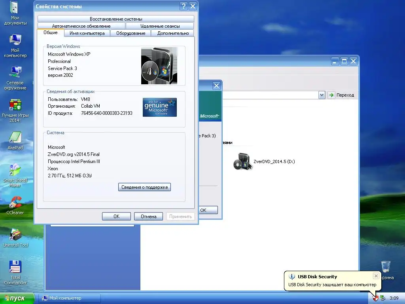Maximize the Мой компьютер Explorer window

344,61
